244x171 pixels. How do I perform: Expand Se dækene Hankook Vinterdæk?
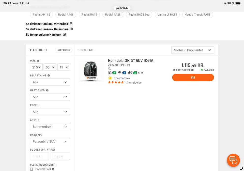pyautogui.click(x=71, y=24)
